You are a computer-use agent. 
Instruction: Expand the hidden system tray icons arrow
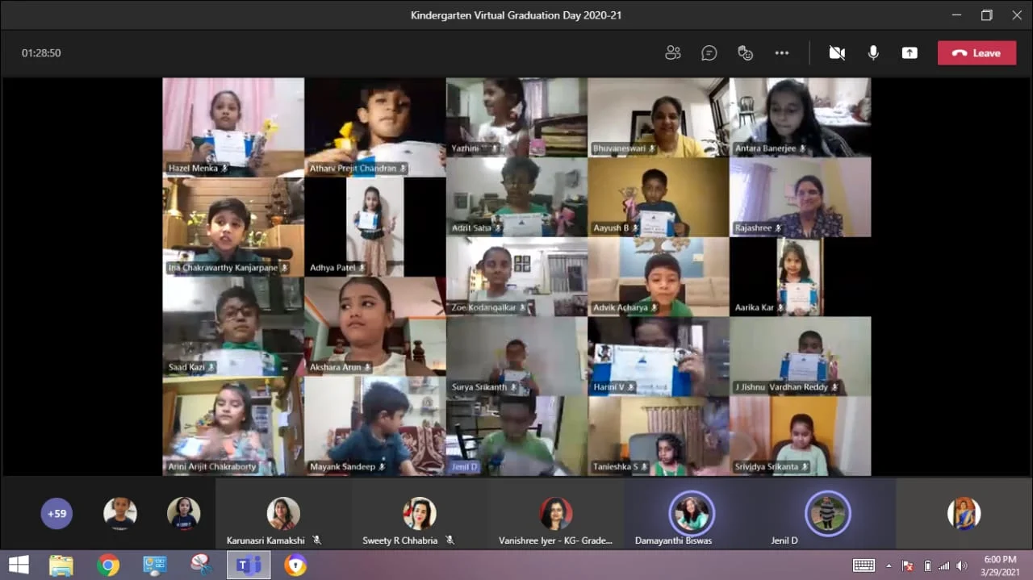click(889, 565)
